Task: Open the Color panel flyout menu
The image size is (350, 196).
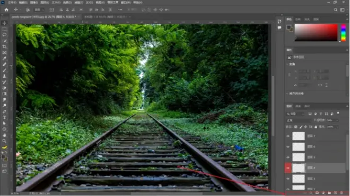Action: [347, 19]
